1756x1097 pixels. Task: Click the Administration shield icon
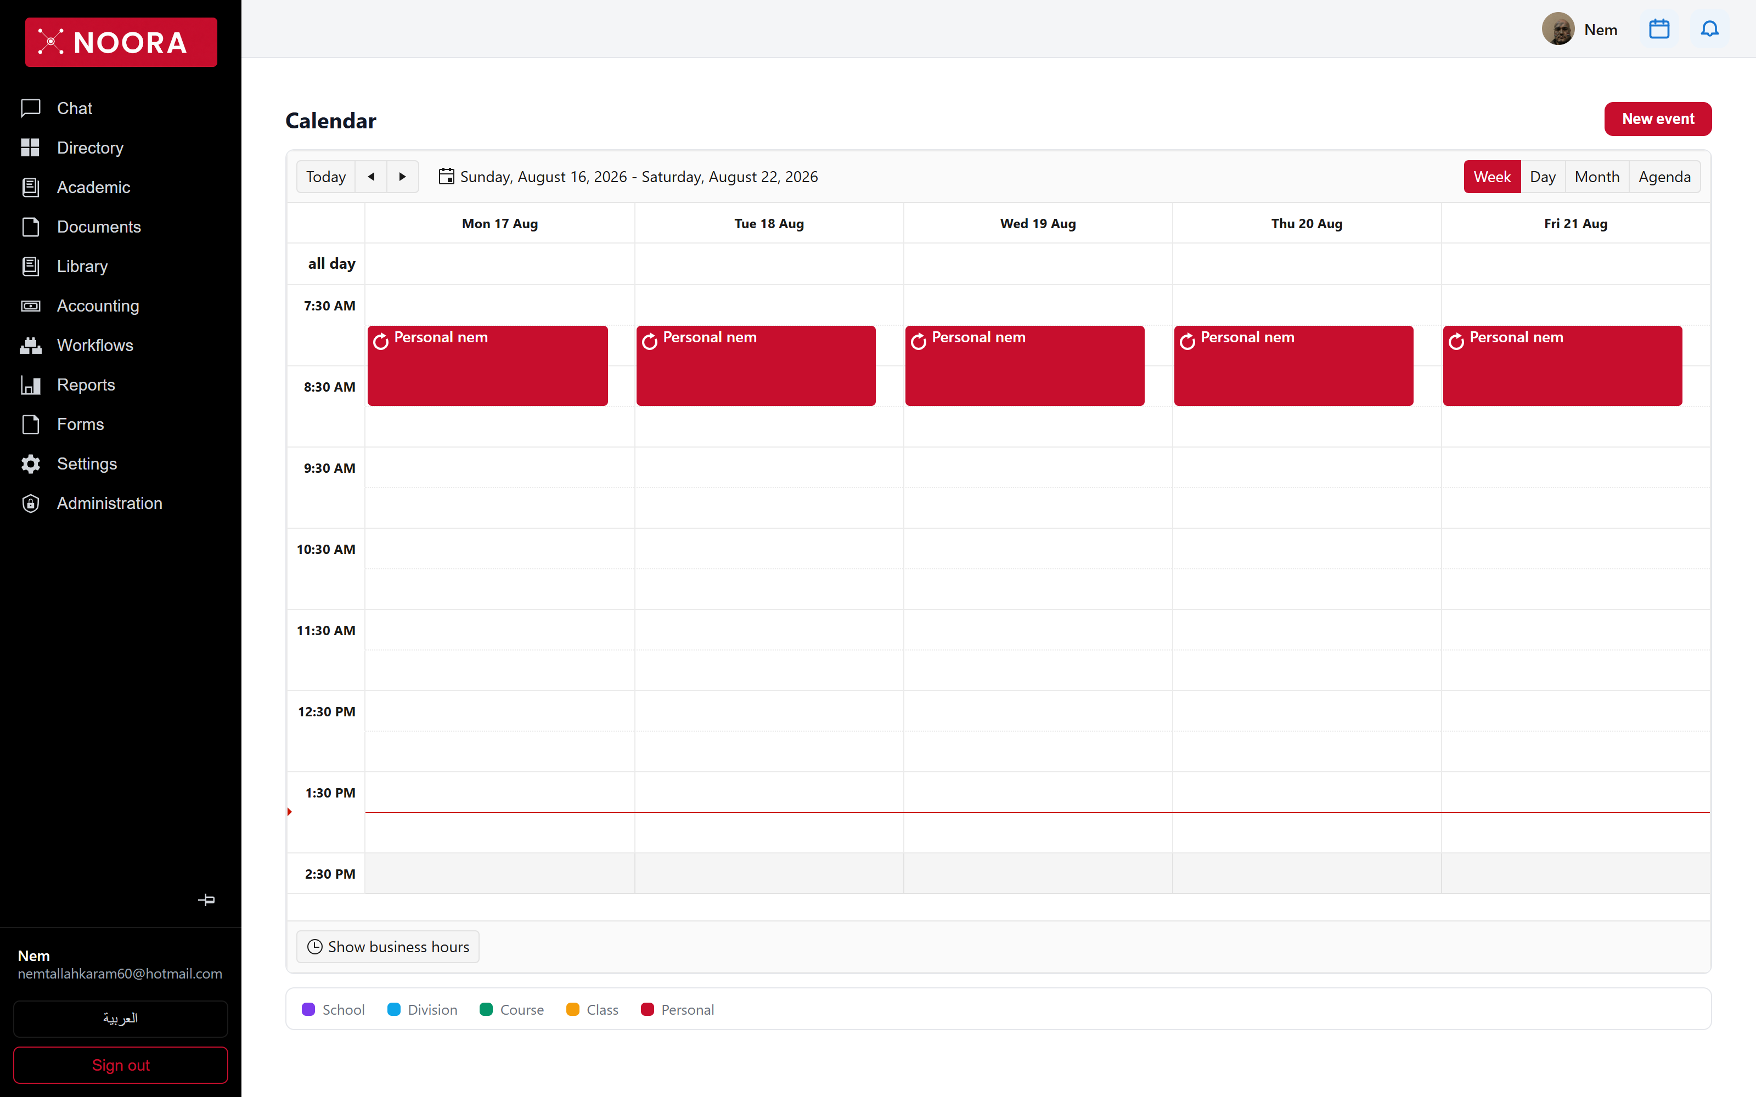pos(31,504)
